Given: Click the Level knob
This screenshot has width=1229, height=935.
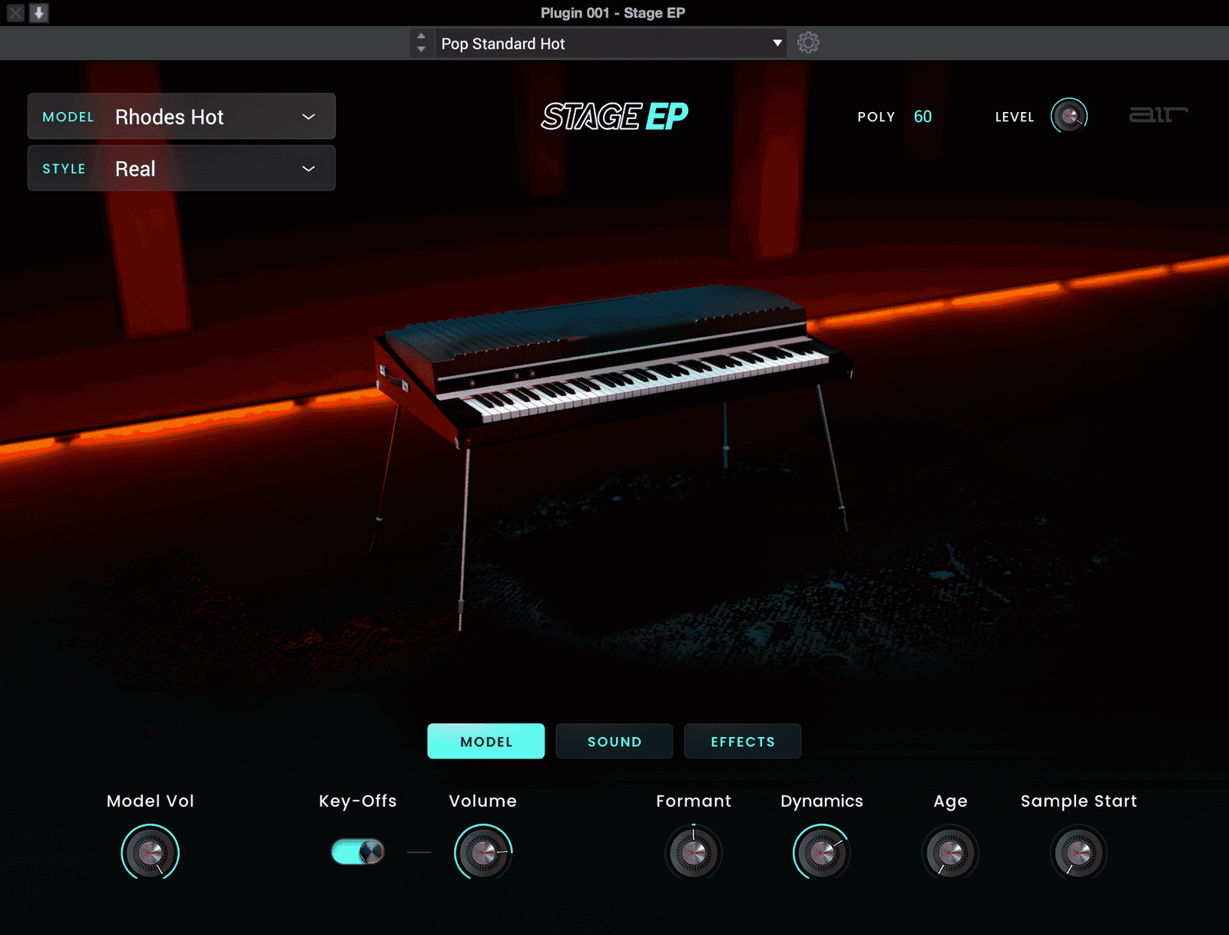Looking at the screenshot, I should pos(1068,117).
